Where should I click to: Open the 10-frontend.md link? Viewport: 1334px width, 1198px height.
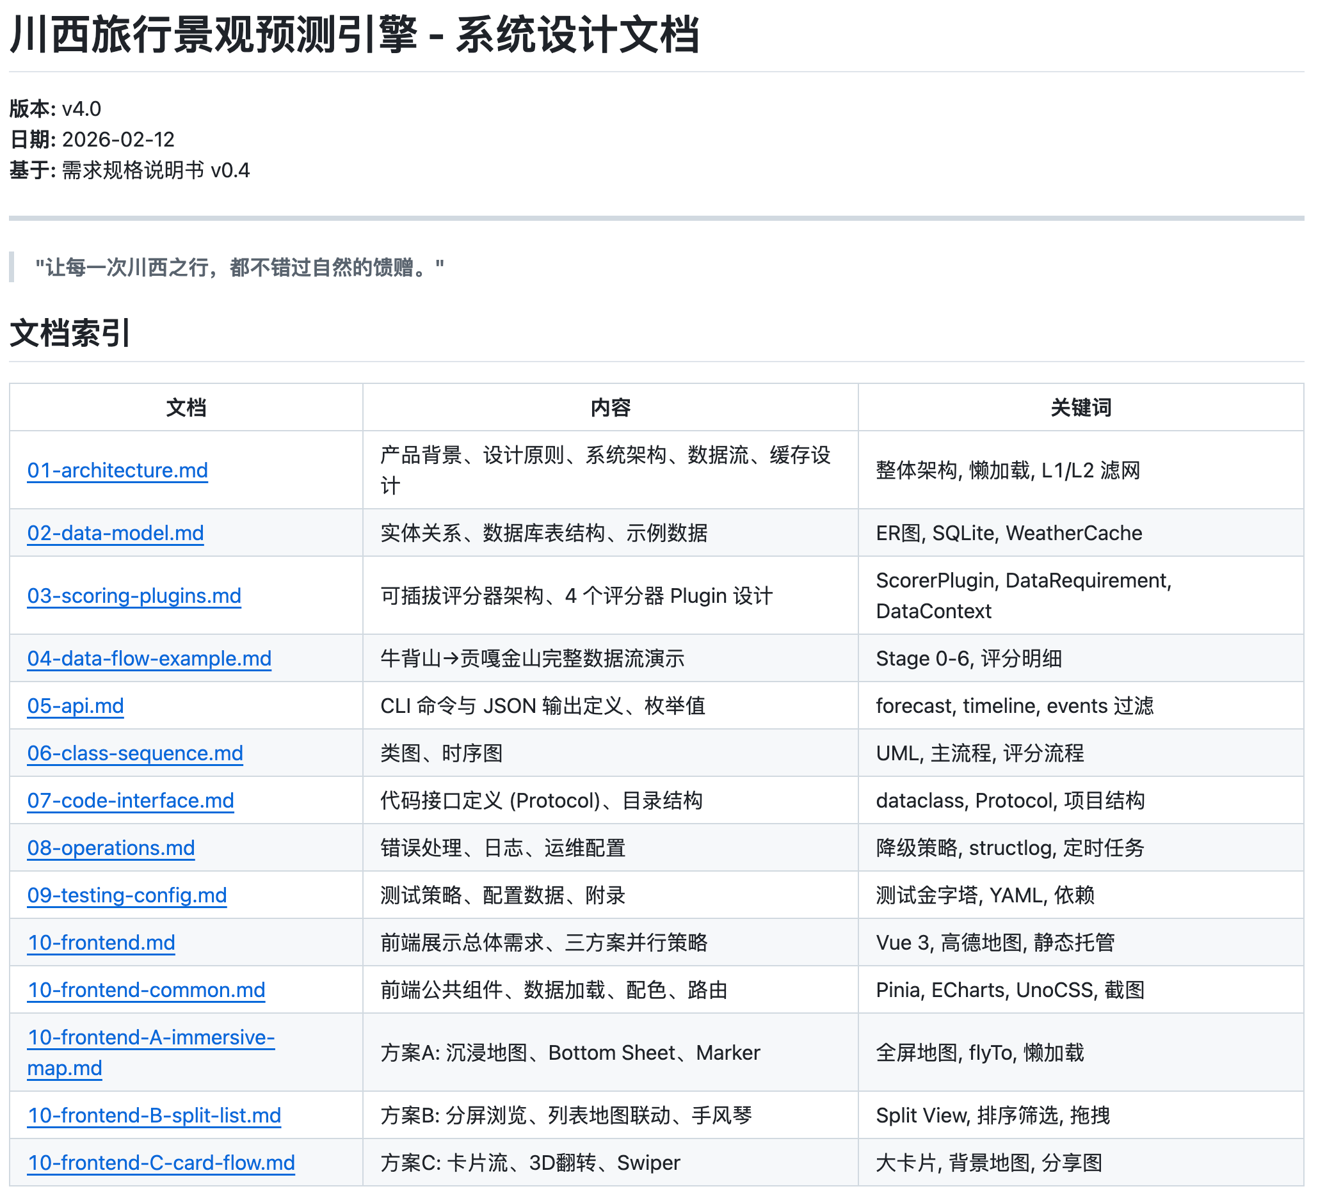tap(100, 943)
